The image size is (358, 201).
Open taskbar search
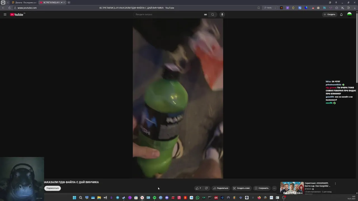coord(81,198)
